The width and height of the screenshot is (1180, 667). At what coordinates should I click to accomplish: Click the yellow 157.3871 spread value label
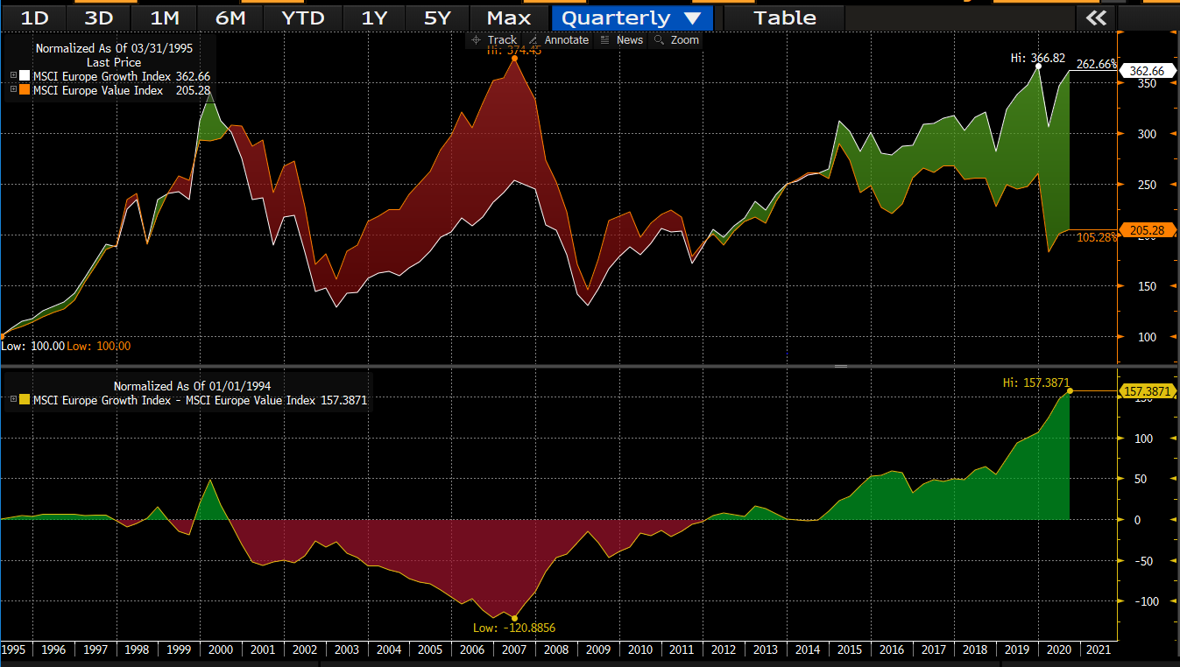click(1146, 391)
